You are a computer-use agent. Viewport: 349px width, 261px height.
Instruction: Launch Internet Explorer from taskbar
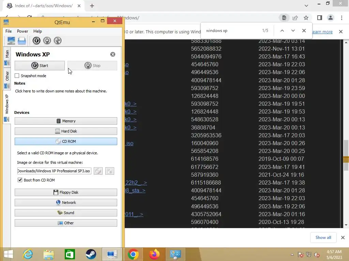[28, 254]
